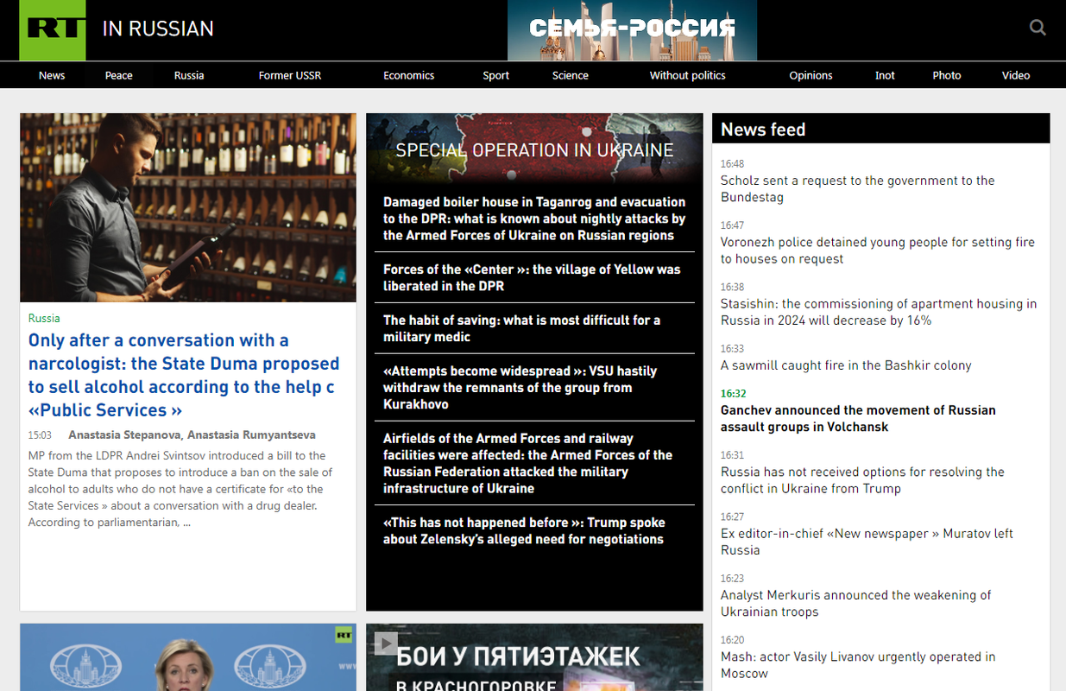Open the Former USSR section

290,75
